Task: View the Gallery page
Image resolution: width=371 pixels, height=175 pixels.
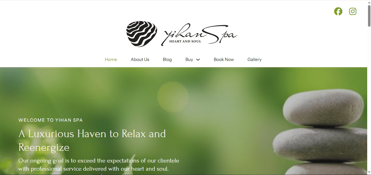Action: [x=254, y=60]
